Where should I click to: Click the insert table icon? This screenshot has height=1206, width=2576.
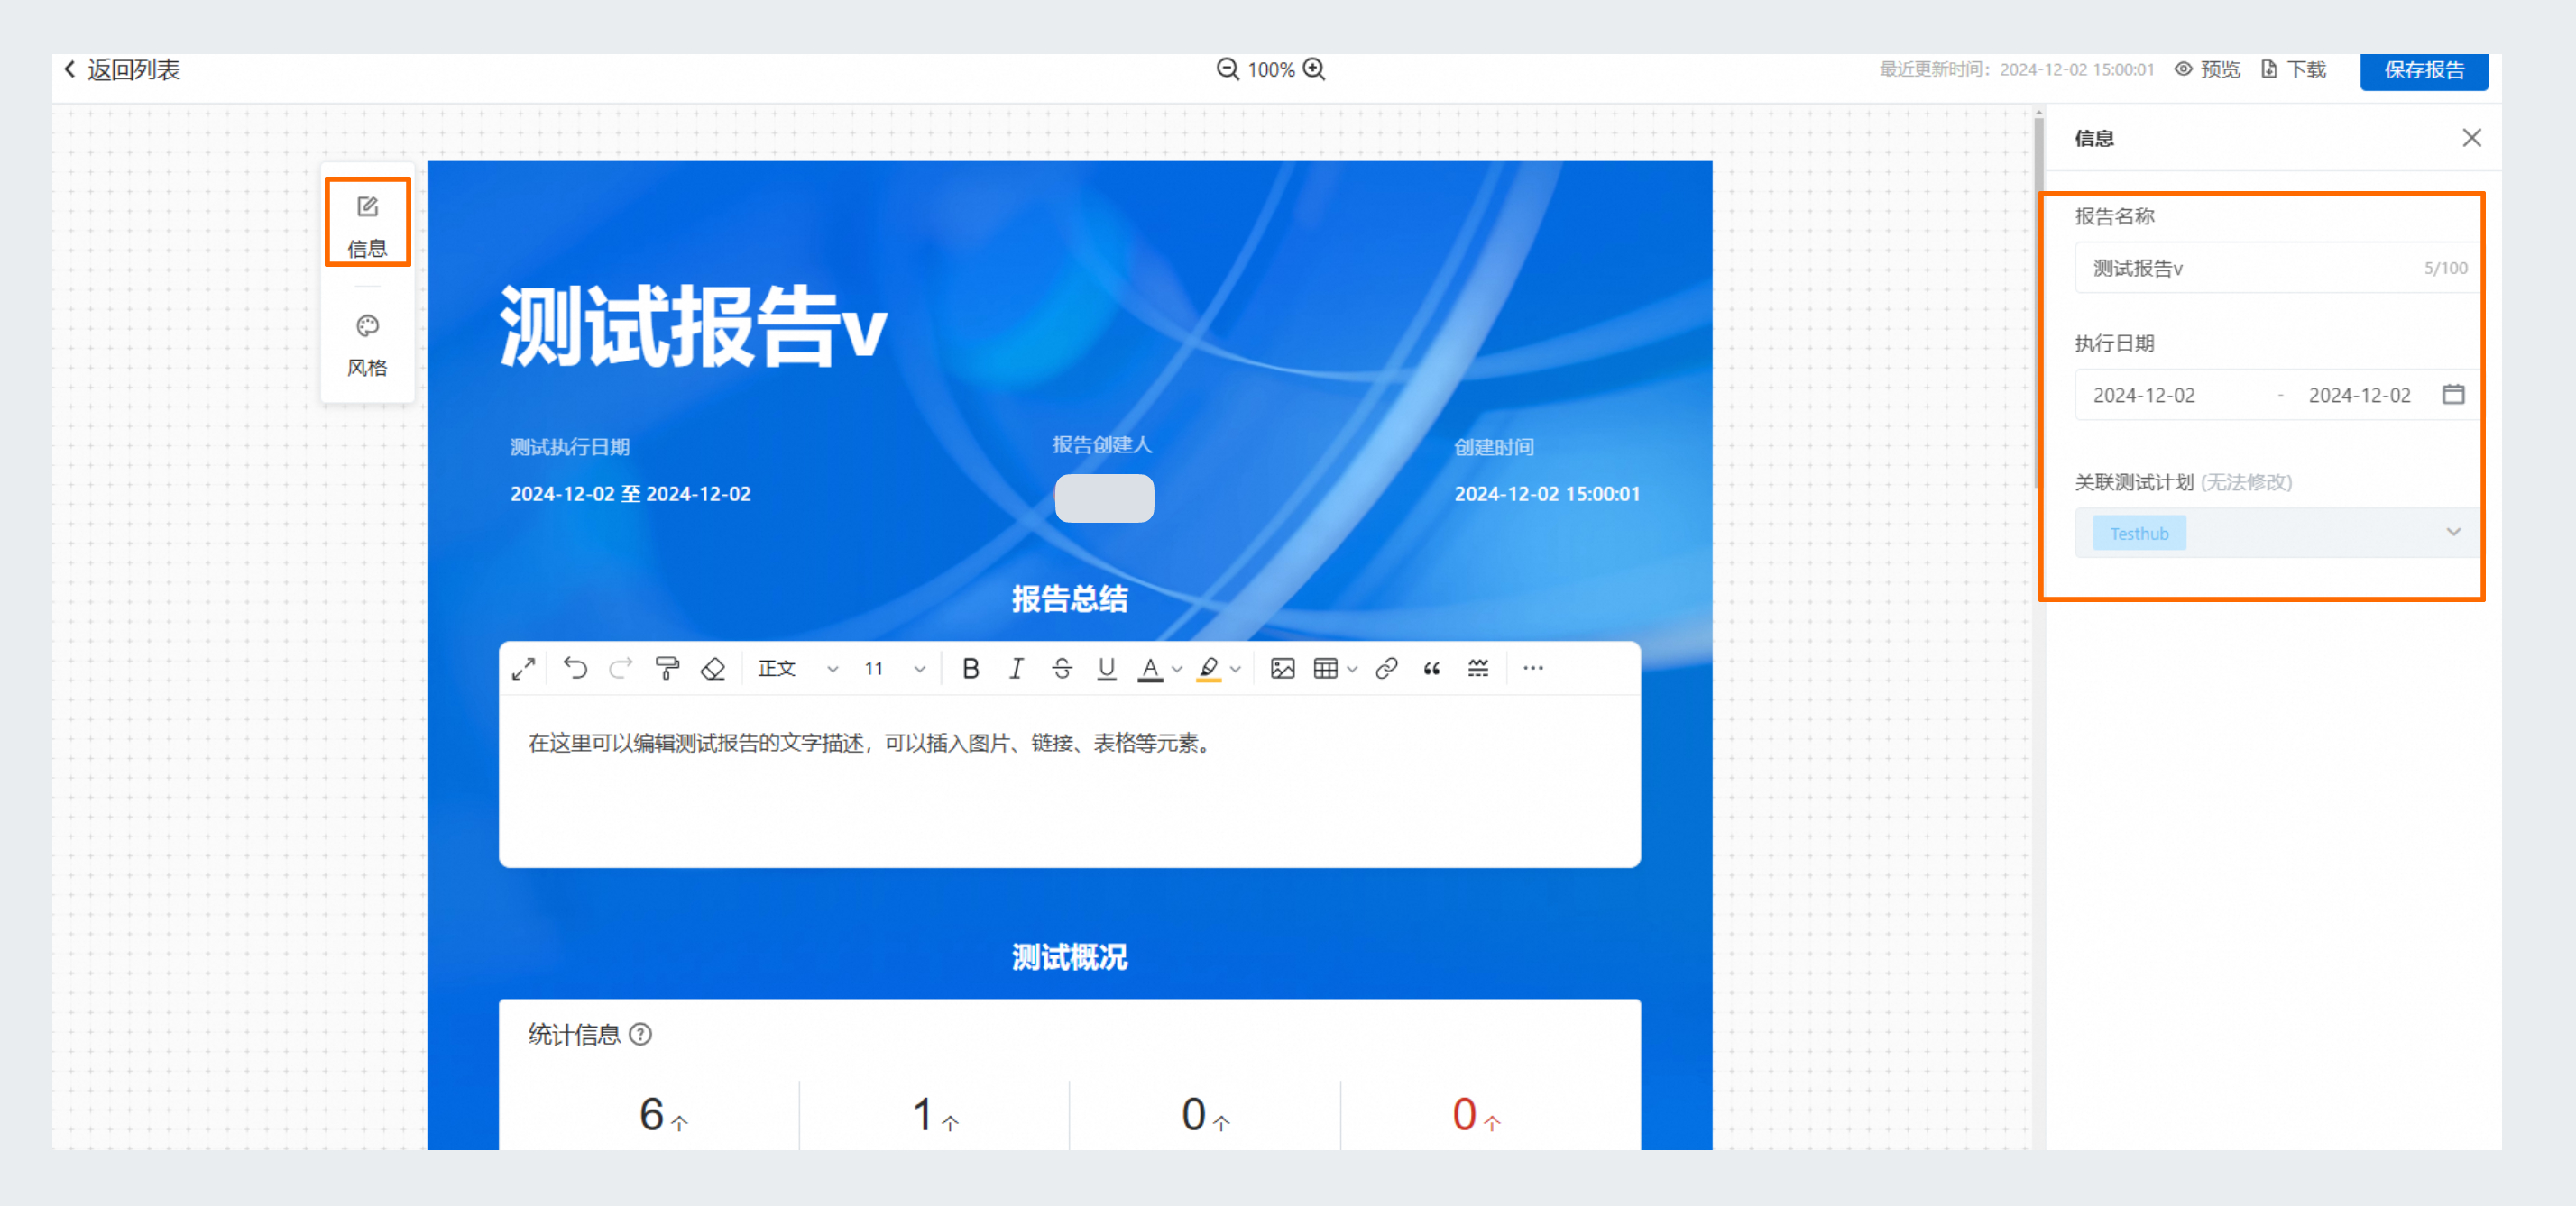(x=1325, y=669)
